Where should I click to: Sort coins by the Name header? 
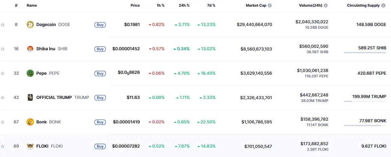(32, 5)
